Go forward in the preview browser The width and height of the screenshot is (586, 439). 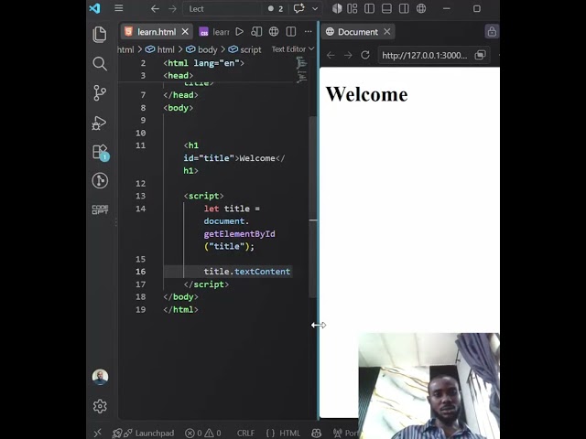[x=348, y=55]
